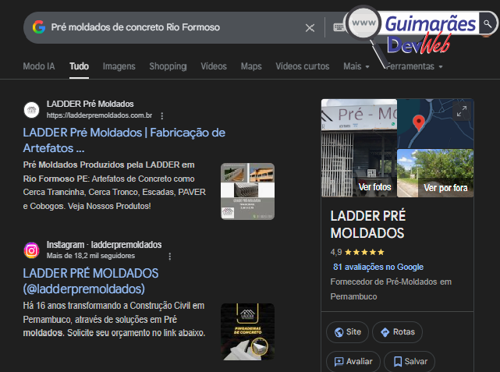Clear the search box with the X icon
The image size is (500, 372).
[x=310, y=28]
